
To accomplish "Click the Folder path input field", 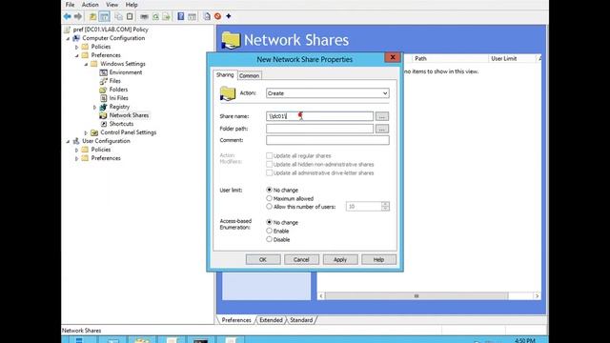I will click(x=320, y=129).
